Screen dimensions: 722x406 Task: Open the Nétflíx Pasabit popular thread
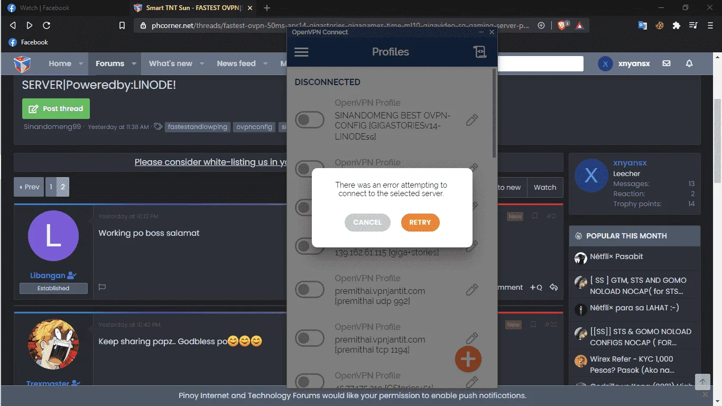point(616,256)
